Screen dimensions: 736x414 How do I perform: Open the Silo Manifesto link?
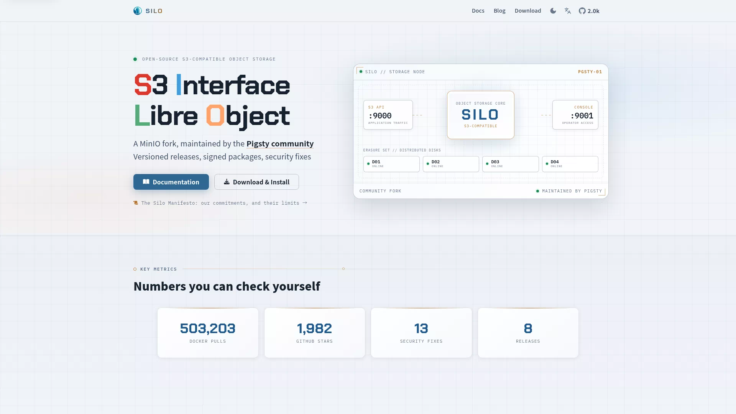(224, 203)
